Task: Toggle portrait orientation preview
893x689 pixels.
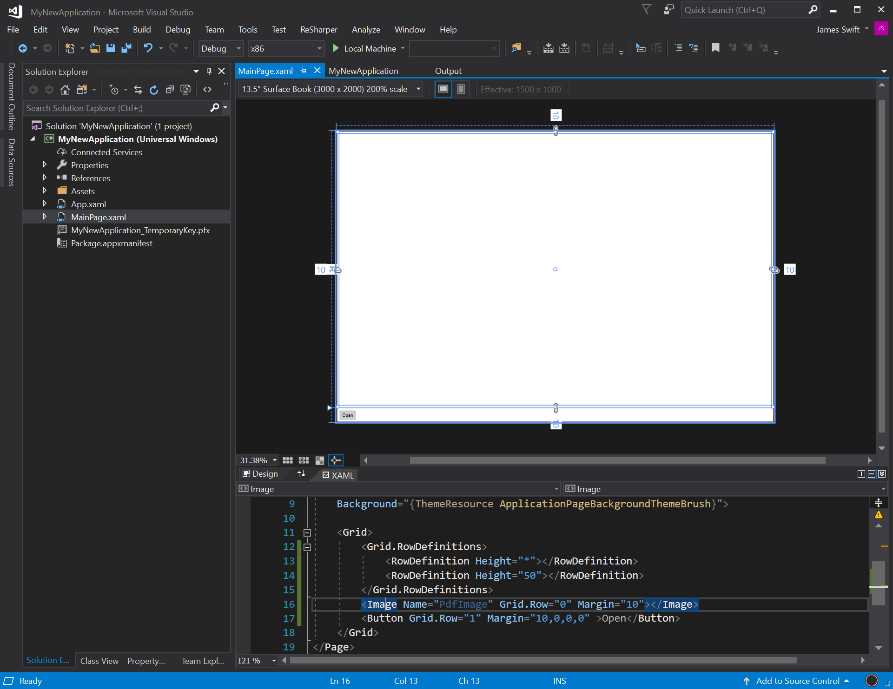Action: [x=461, y=89]
